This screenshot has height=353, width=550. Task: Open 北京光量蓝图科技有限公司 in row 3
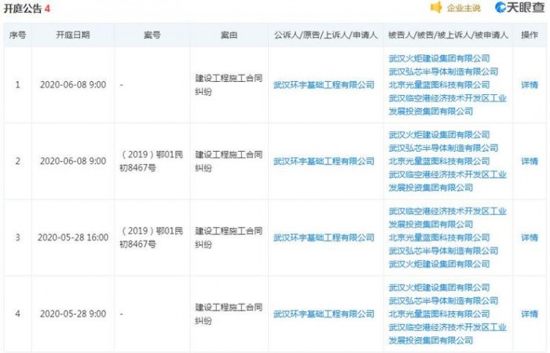click(439, 237)
